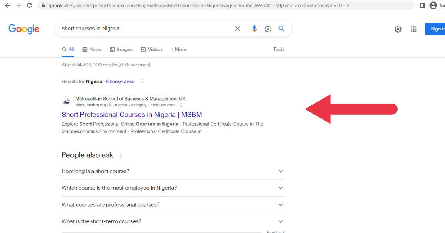Viewport: 445px width, 233px height.
Task: Expand 'What is the short-term courses?'
Action: click(x=173, y=221)
